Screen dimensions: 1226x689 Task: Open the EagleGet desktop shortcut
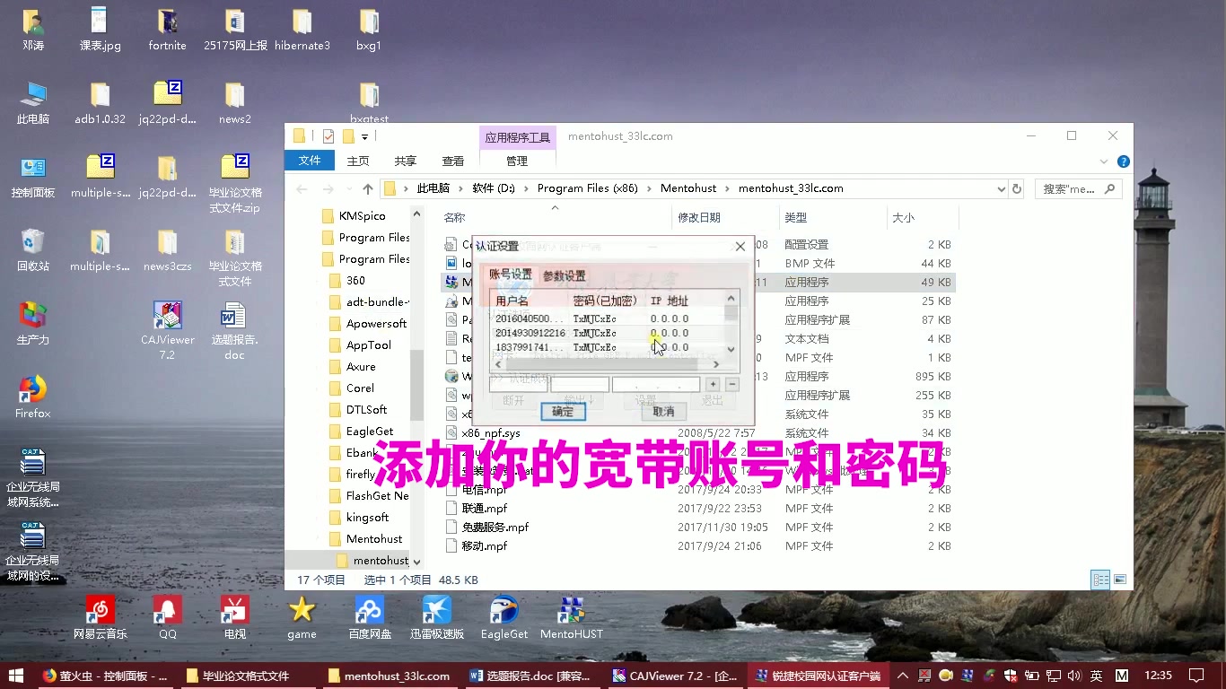(504, 617)
